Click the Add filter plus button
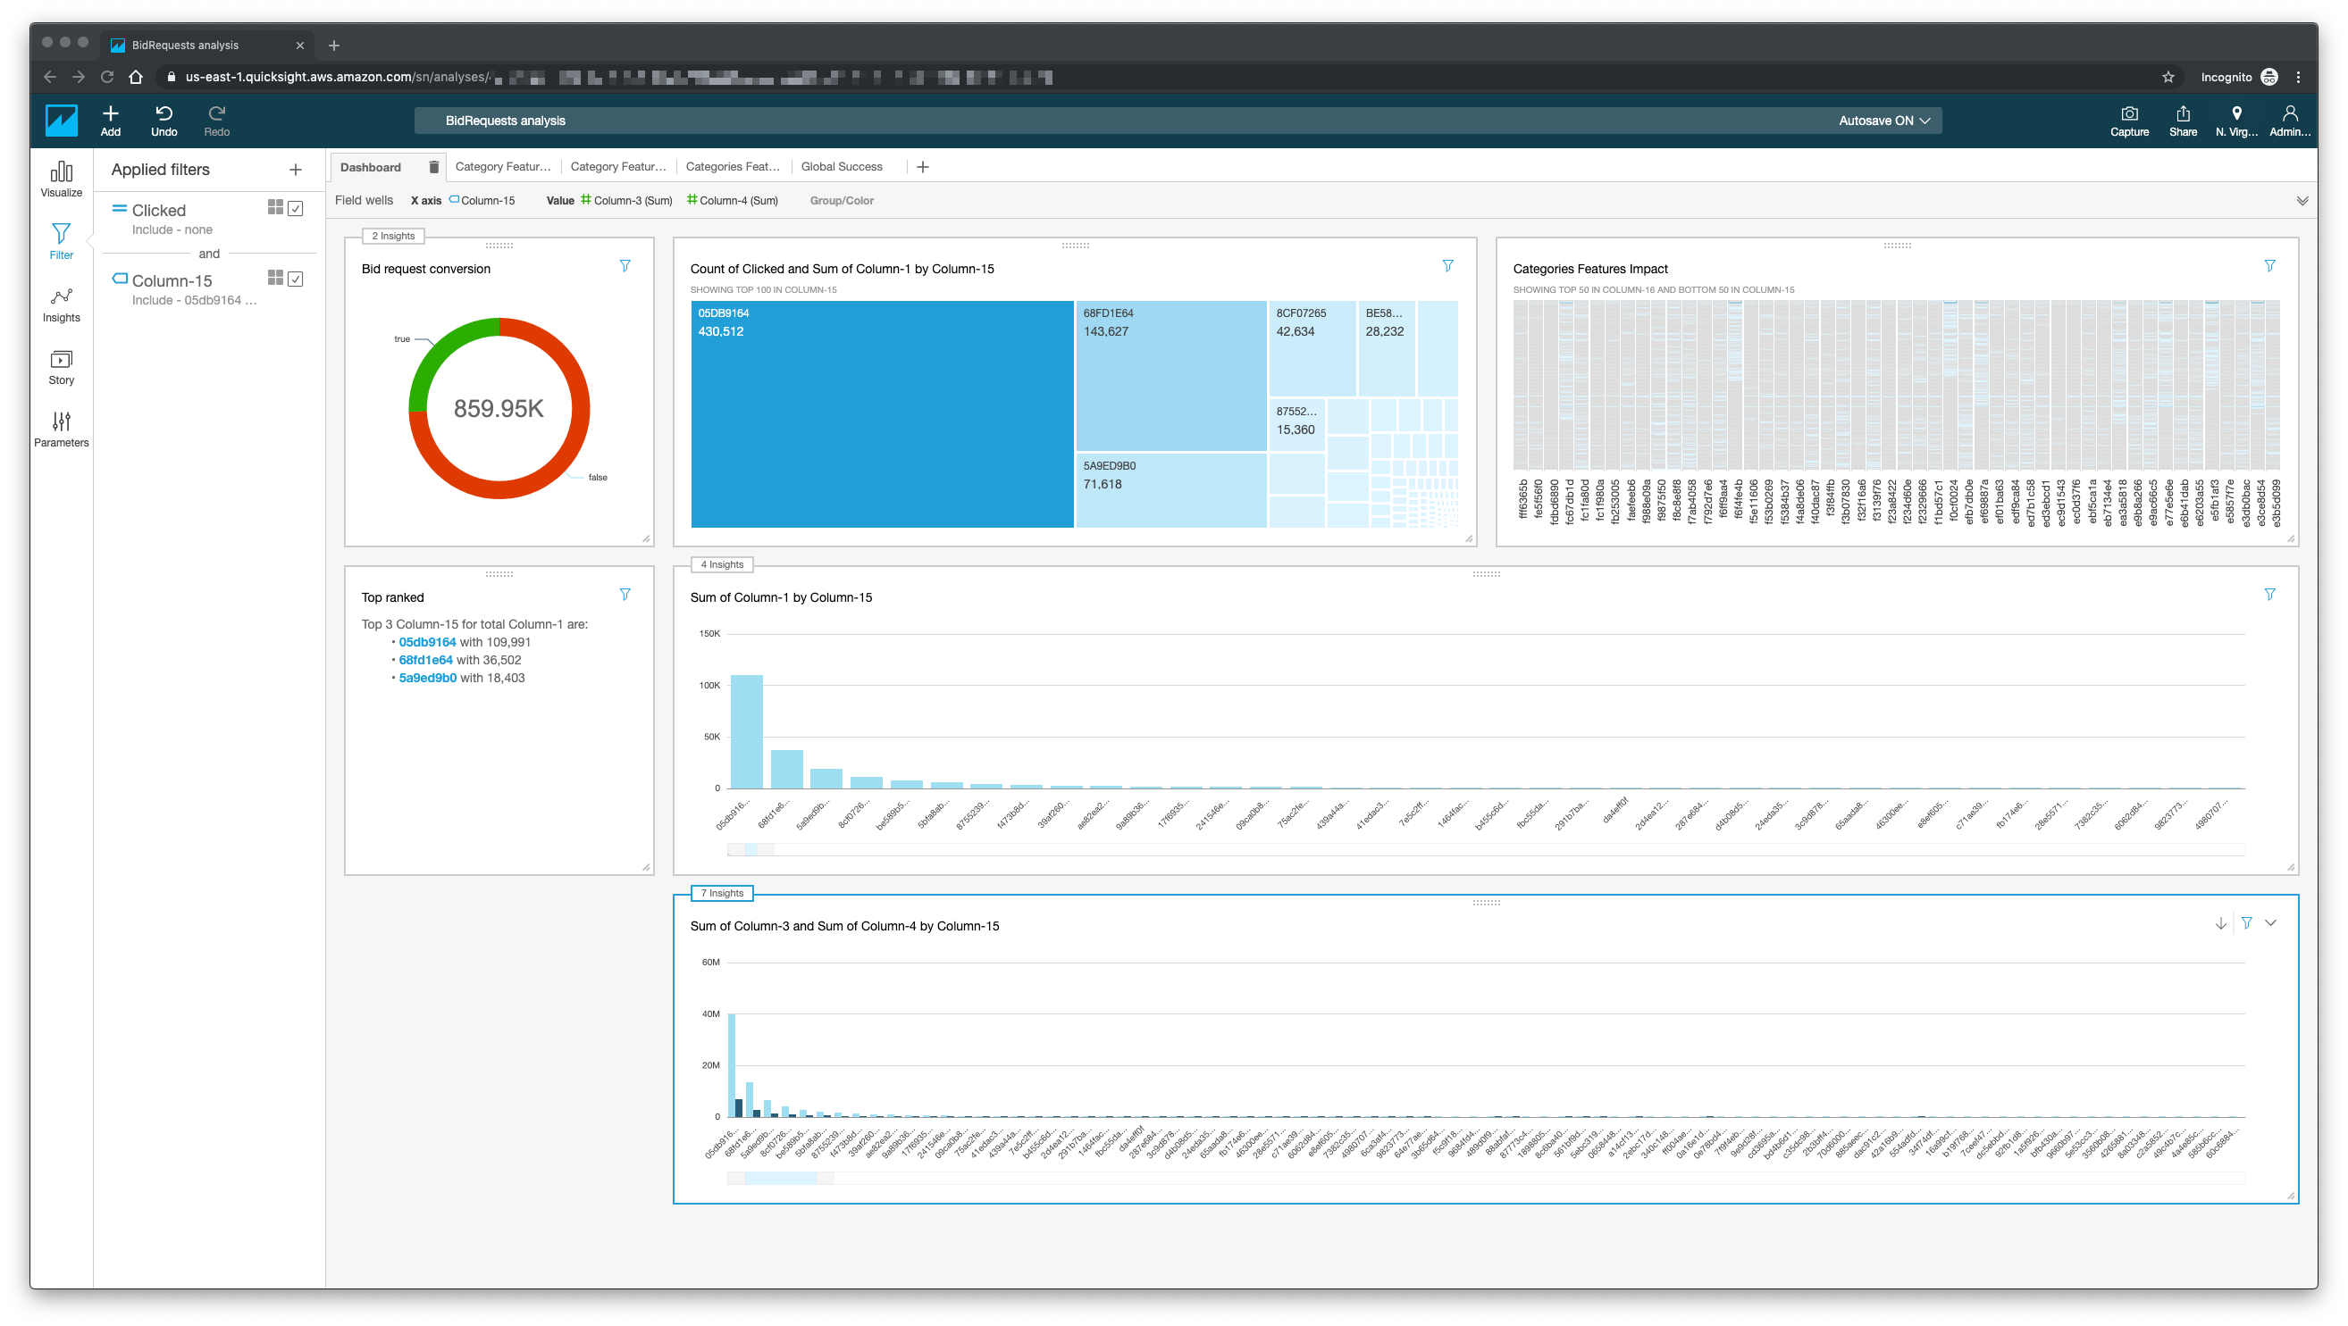The height and width of the screenshot is (1326, 2348). pos(298,169)
